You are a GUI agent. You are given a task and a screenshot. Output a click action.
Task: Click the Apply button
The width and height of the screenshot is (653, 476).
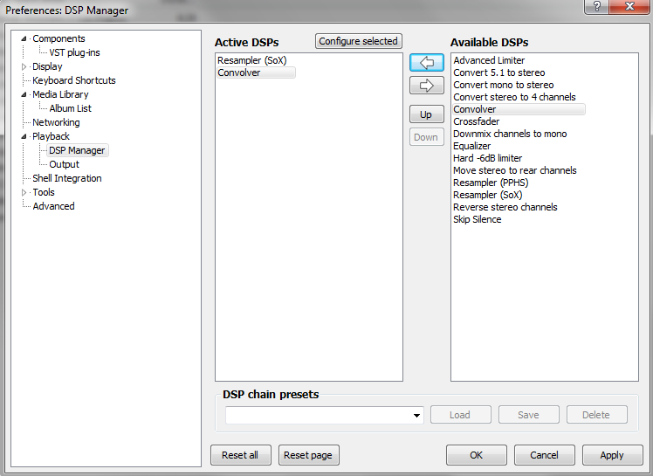[612, 455]
